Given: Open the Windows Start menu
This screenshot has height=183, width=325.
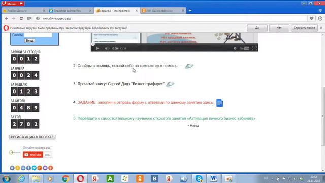Looking at the screenshot, I should pos(7,178).
